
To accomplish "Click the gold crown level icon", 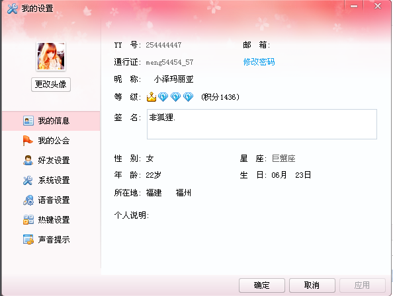I will coord(152,97).
